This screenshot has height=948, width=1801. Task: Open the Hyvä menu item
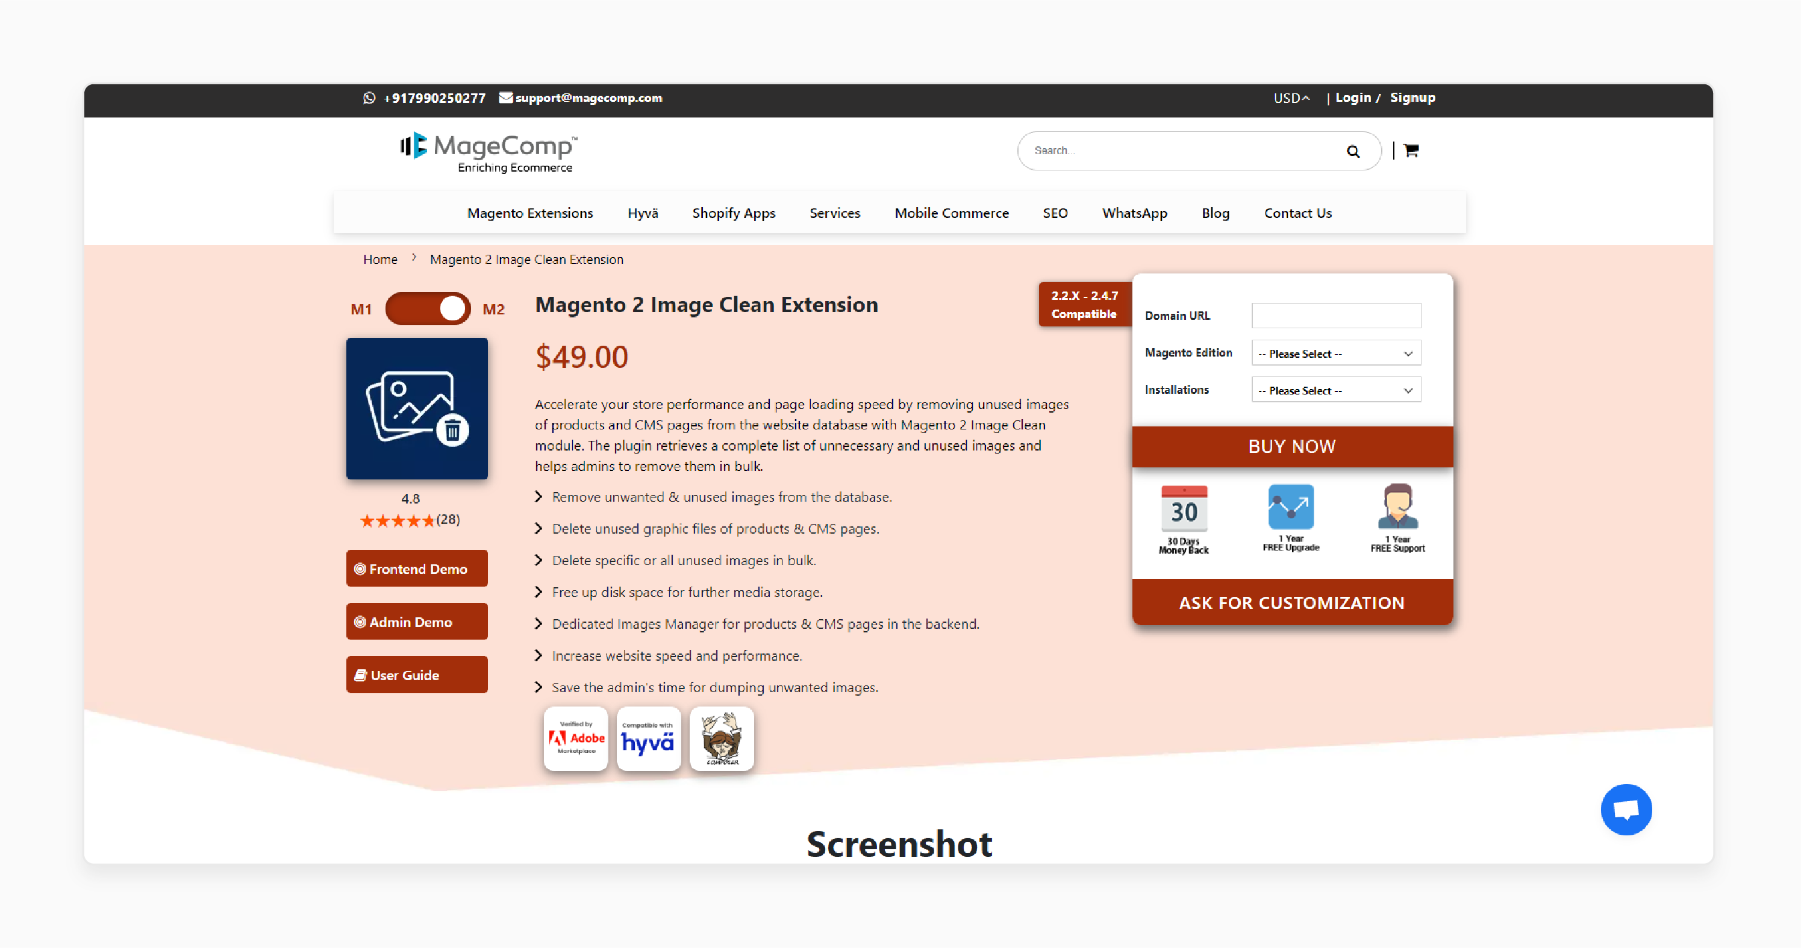pyautogui.click(x=643, y=213)
